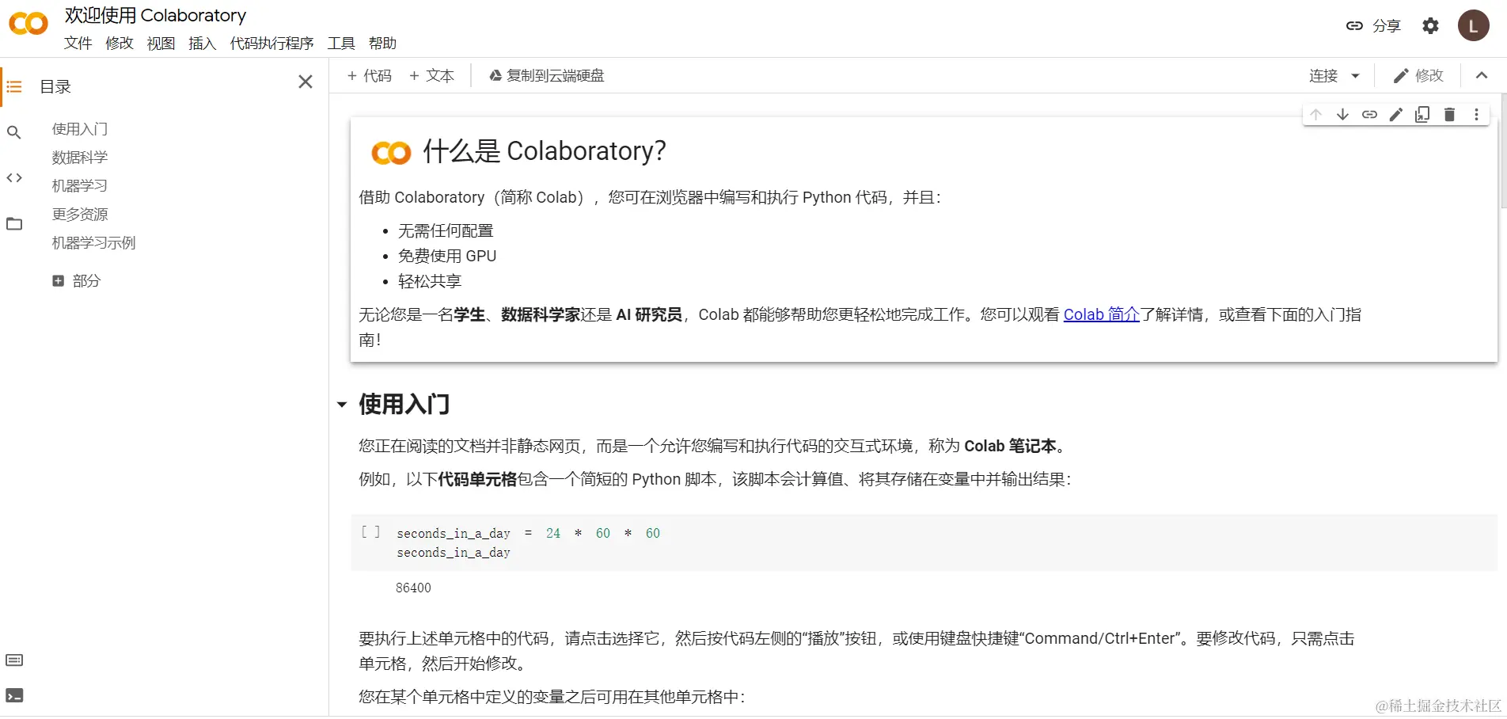
Task: Delete the current cell with the trash icon
Action: point(1449,114)
